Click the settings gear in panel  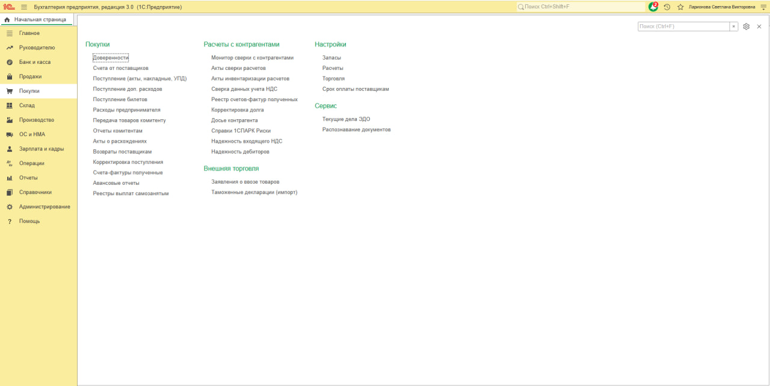[x=747, y=26]
